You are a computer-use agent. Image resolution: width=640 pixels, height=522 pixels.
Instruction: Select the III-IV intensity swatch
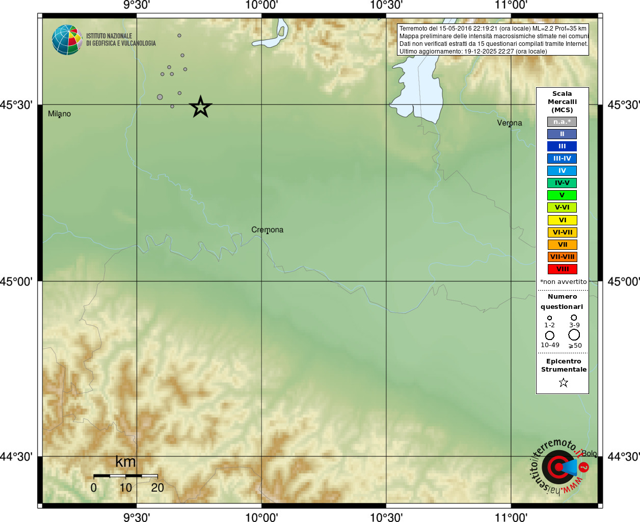[x=562, y=159]
